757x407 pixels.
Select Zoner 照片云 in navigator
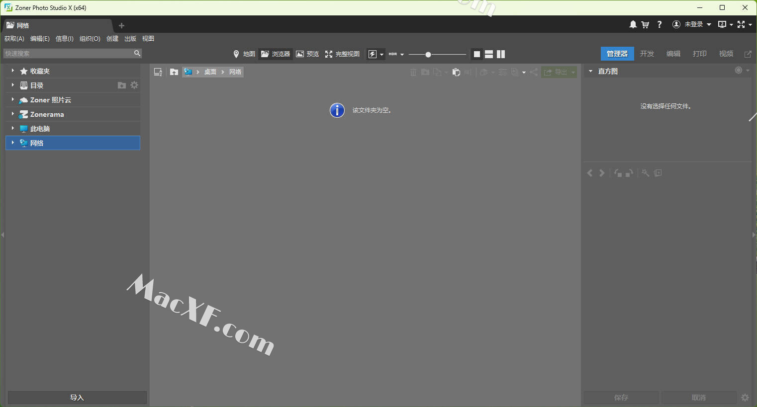(x=73, y=100)
